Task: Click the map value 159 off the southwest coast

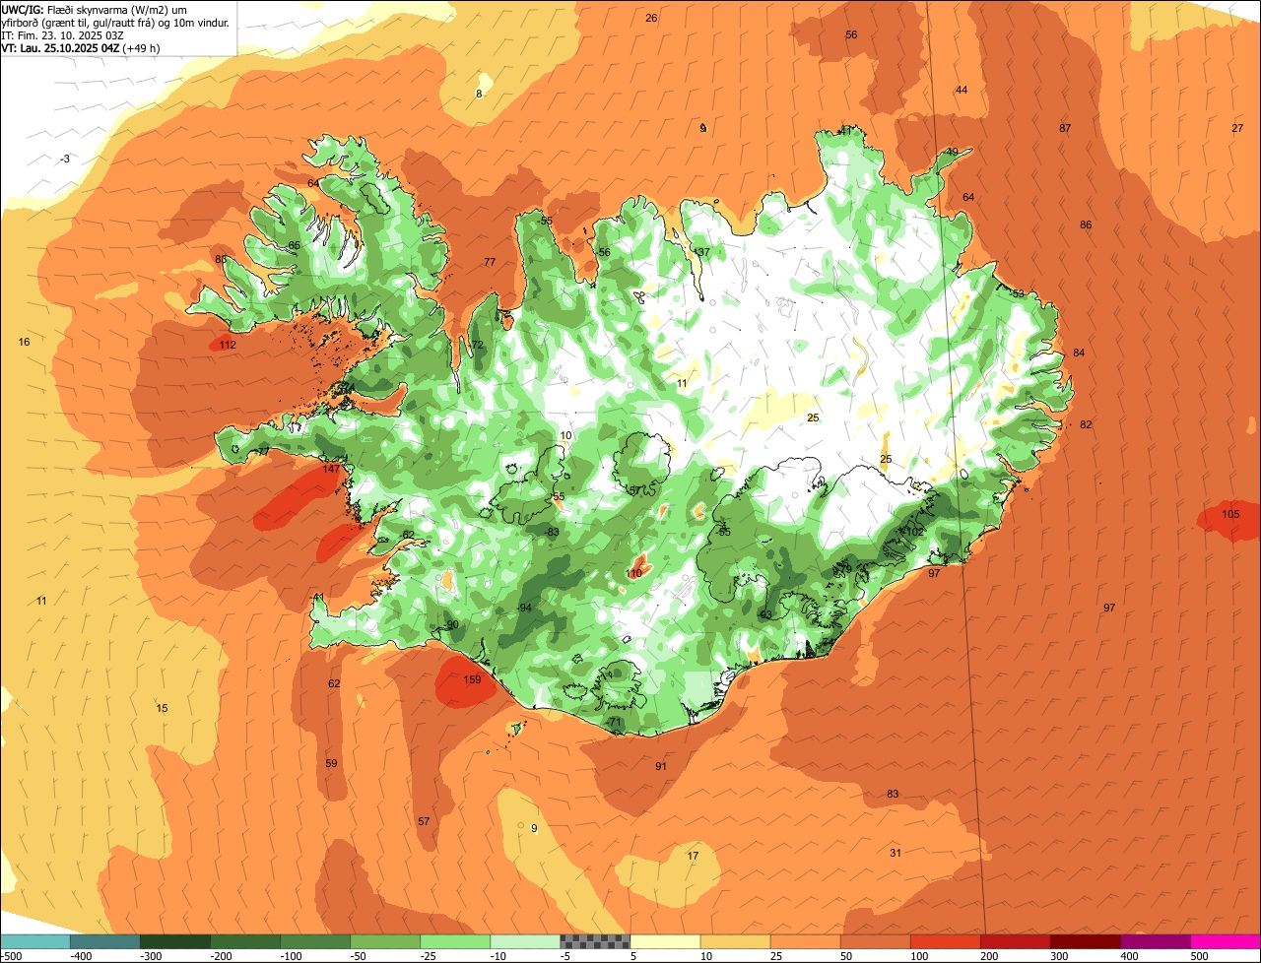Action: (472, 679)
